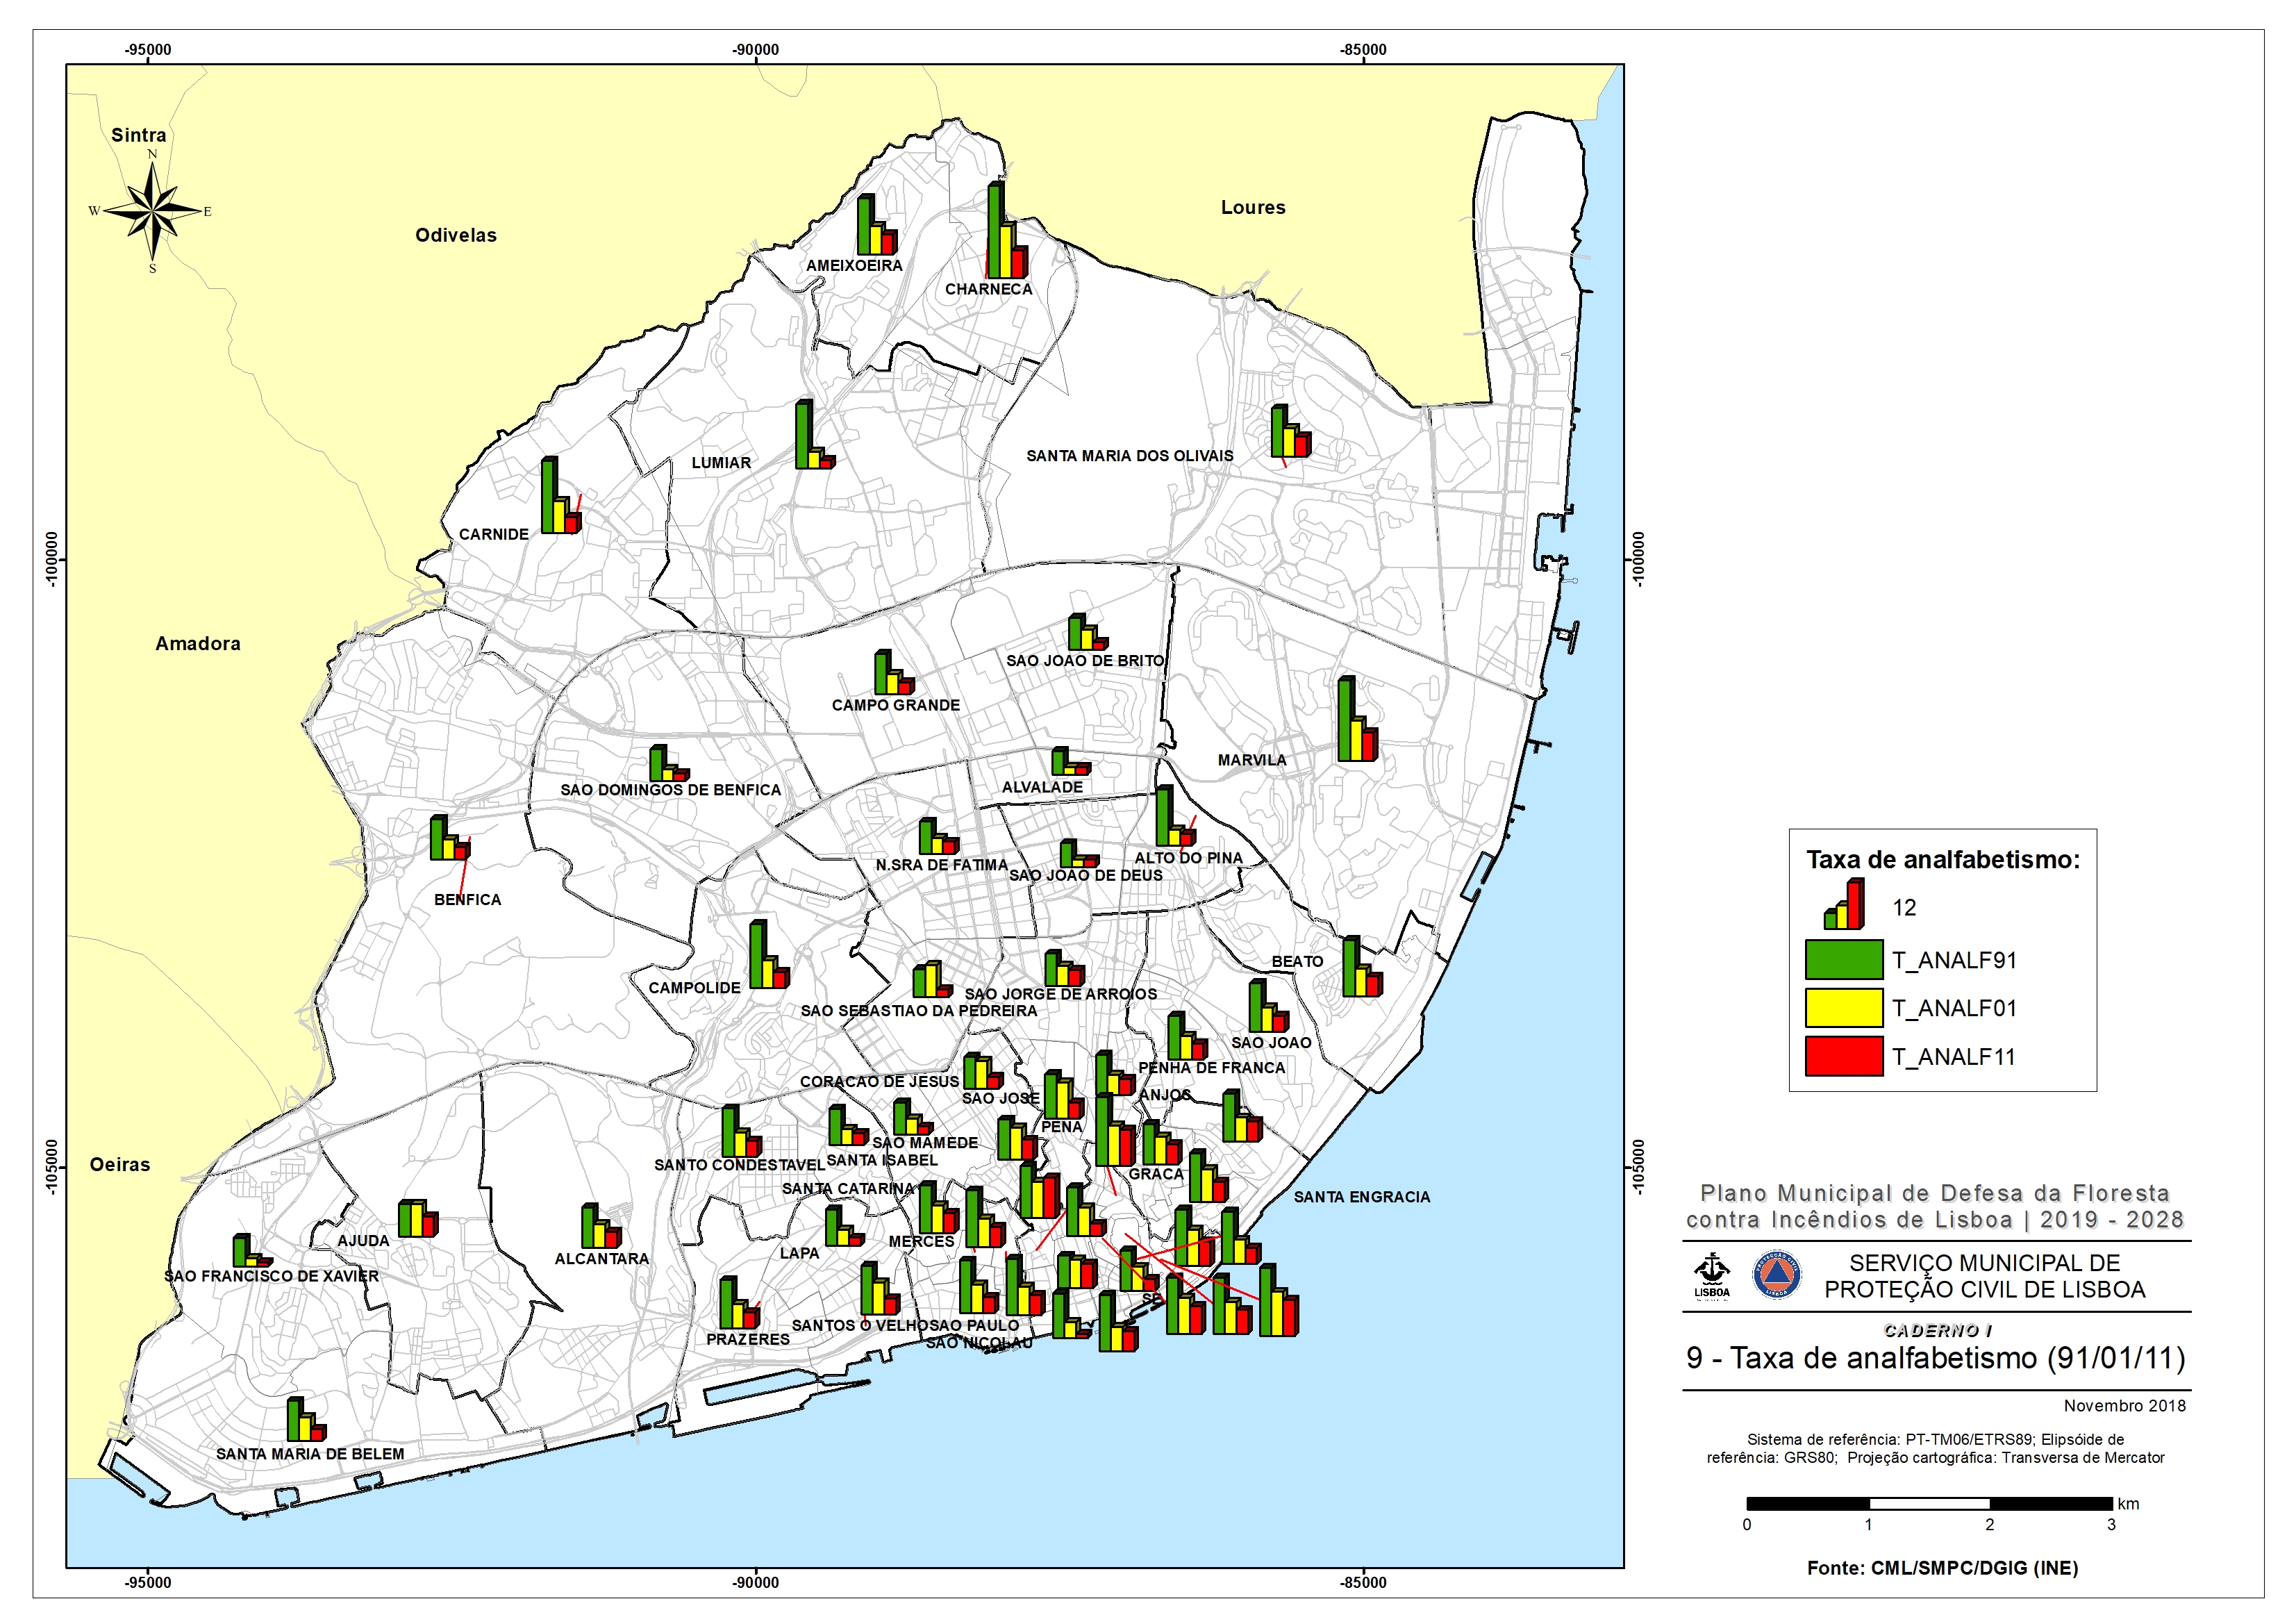
Task: Click the BEATO bar chart symbol
Action: coord(1362,967)
